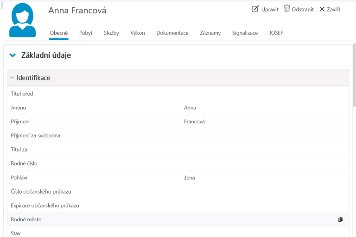Screen dimensions: 356x237
Task: Click the Anna Francová profile avatar
Action: coord(22,20)
